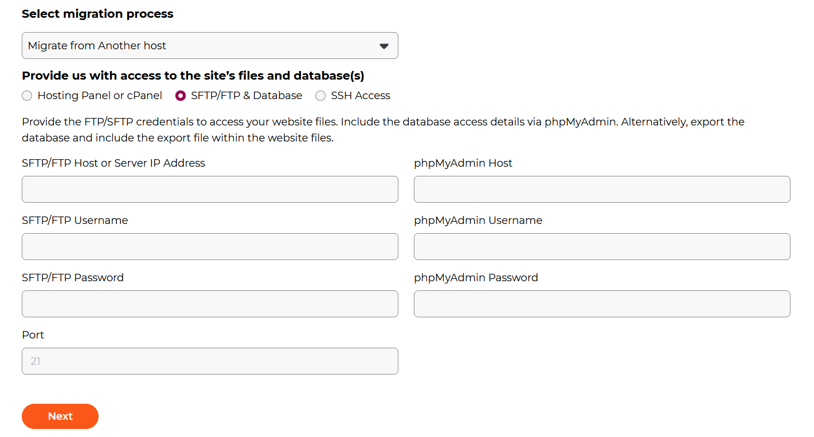The image size is (814, 437).
Task: Select SFTP/FTP & Database radio option
Action: pos(181,96)
